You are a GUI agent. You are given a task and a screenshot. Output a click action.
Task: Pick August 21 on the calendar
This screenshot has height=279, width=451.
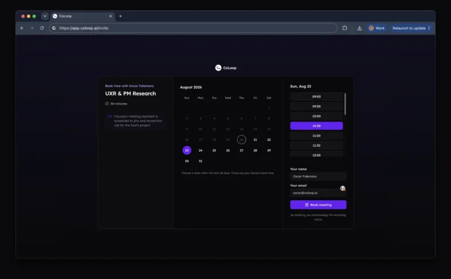click(255, 140)
